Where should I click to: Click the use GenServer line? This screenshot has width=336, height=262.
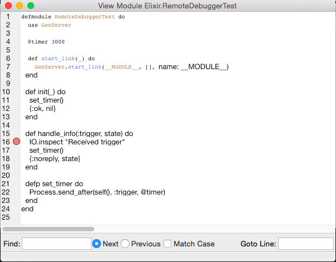click(x=50, y=25)
